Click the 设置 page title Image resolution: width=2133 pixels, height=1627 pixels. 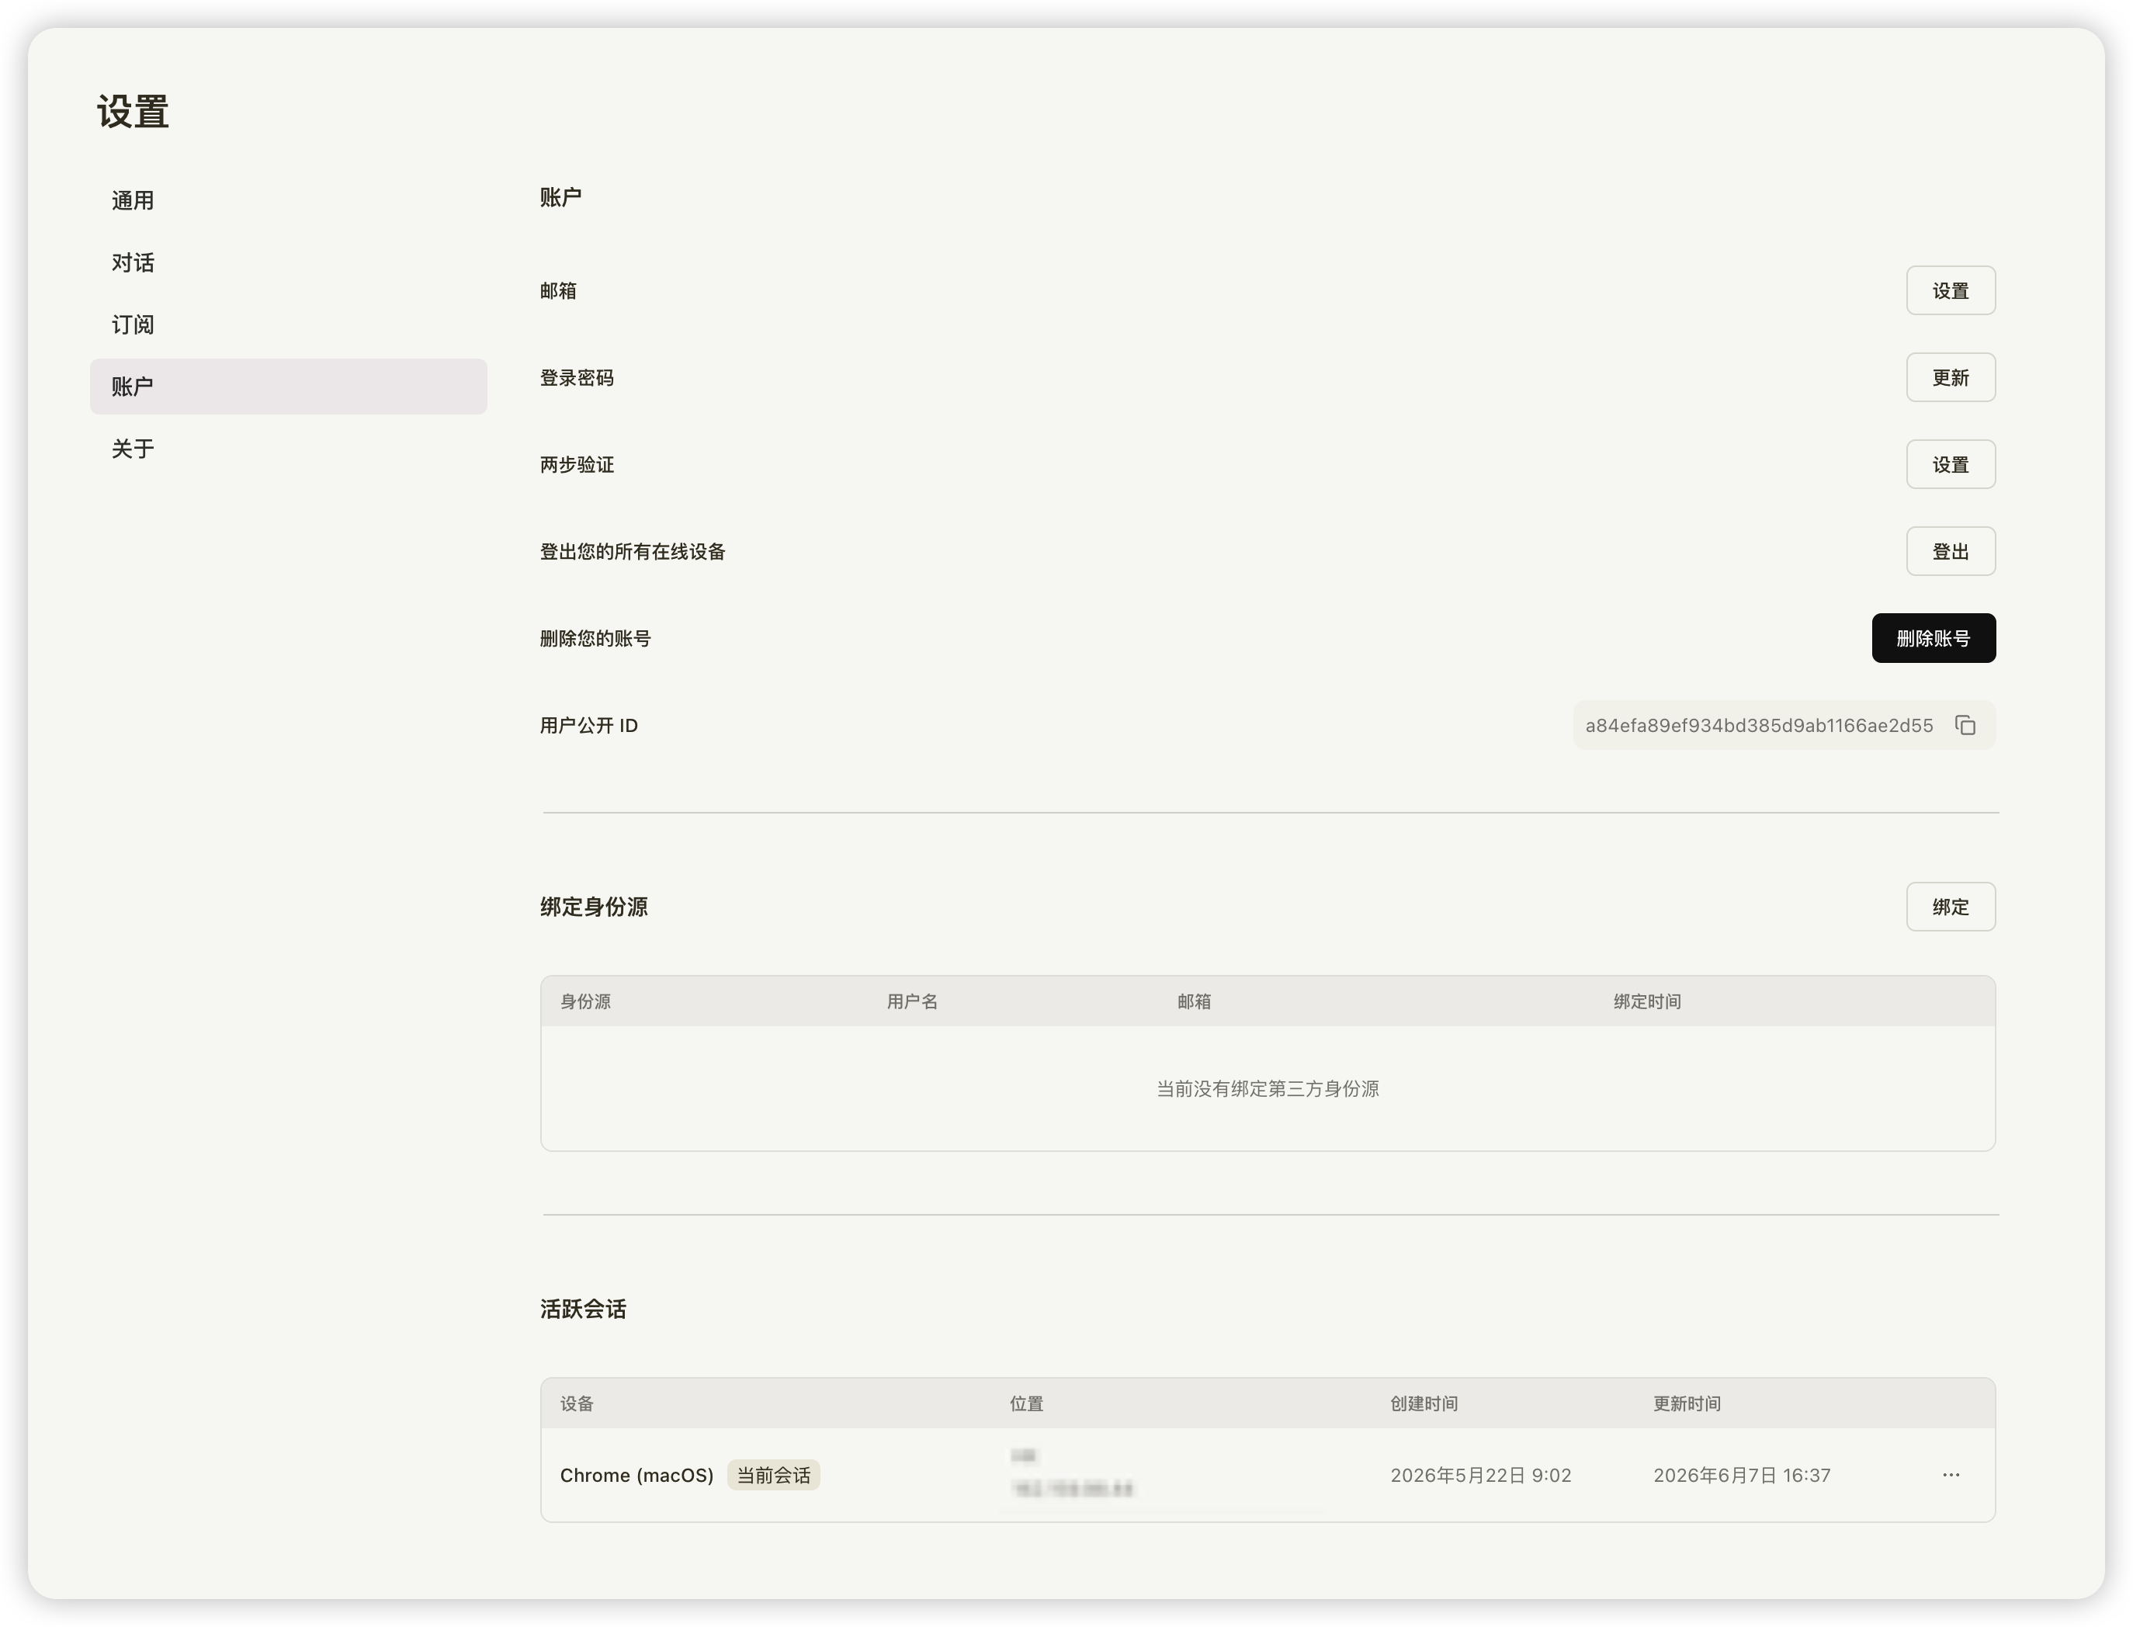pos(133,111)
